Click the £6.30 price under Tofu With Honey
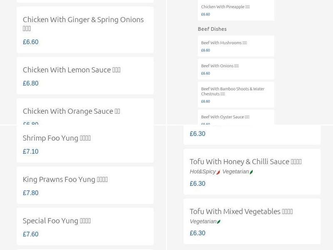Viewport: 333px width, 250px height. pos(198,183)
